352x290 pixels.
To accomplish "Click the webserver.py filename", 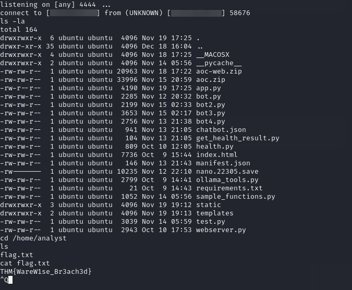I will (x=221, y=230).
